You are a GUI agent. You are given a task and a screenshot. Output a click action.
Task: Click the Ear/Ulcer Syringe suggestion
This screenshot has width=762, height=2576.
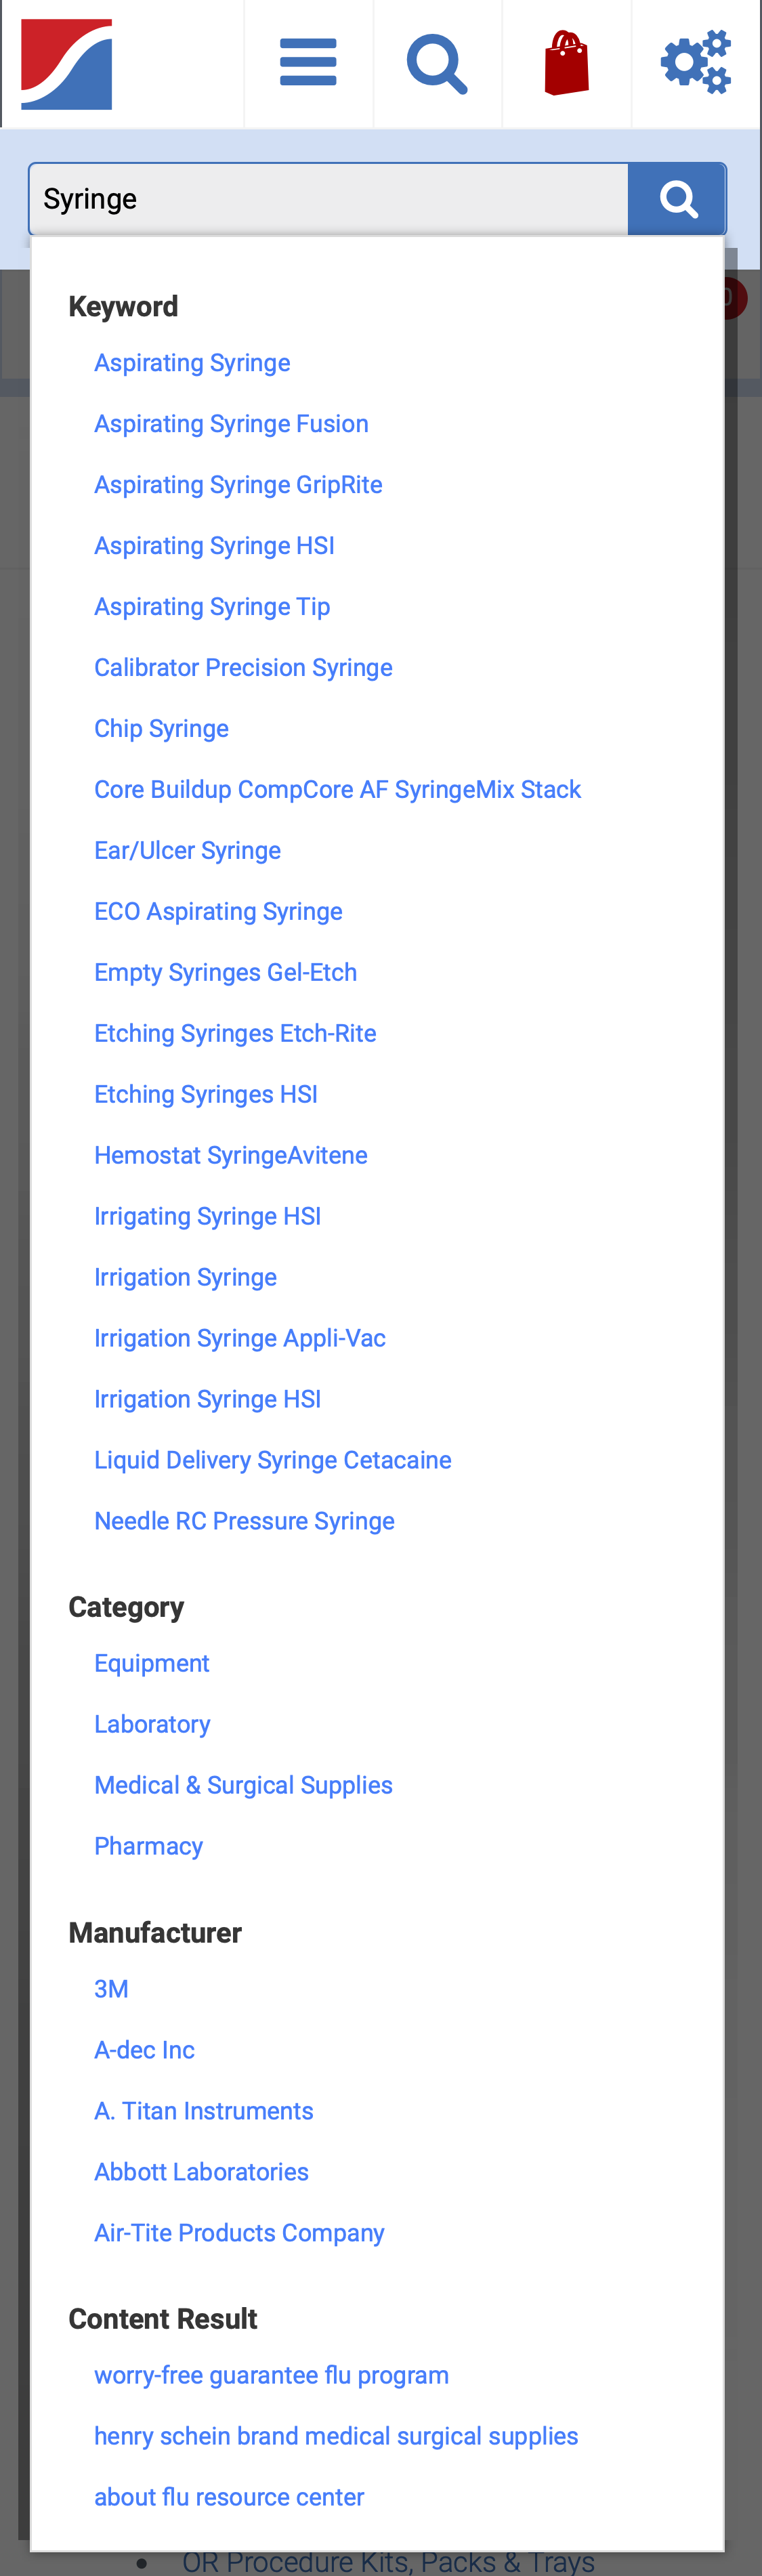point(187,851)
